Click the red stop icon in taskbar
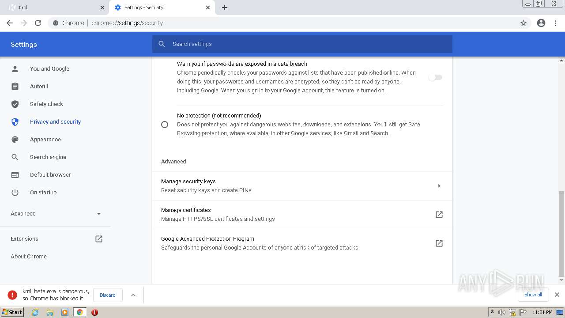 94,312
